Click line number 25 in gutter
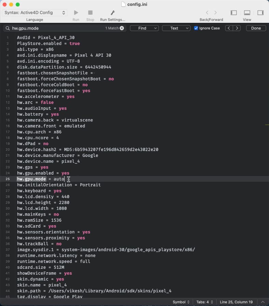This screenshot has height=306, width=269. pyautogui.click(x=8, y=179)
